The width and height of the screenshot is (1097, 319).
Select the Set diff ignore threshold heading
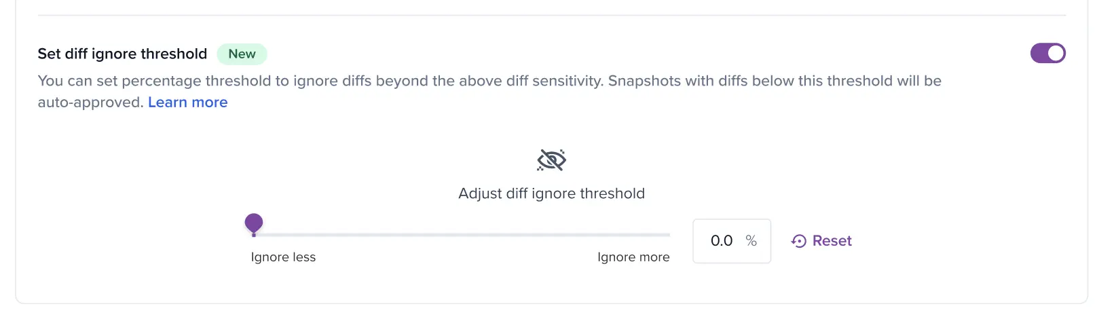(122, 54)
